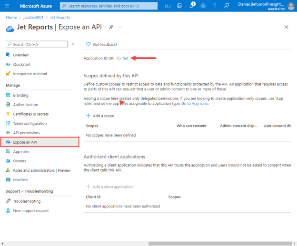Image resolution: width=297 pixels, height=246 pixels.
Task: Collapse the sidebar with double chevron
Action: point(73,44)
